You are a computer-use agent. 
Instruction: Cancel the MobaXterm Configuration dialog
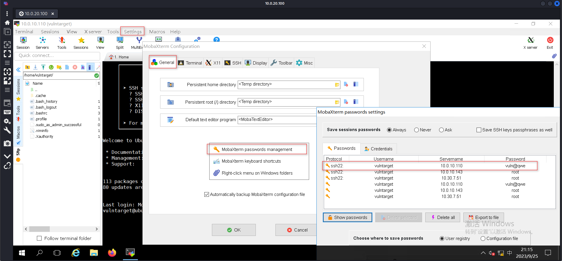(x=296, y=230)
